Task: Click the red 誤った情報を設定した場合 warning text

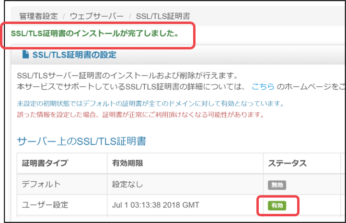Action: point(140,115)
